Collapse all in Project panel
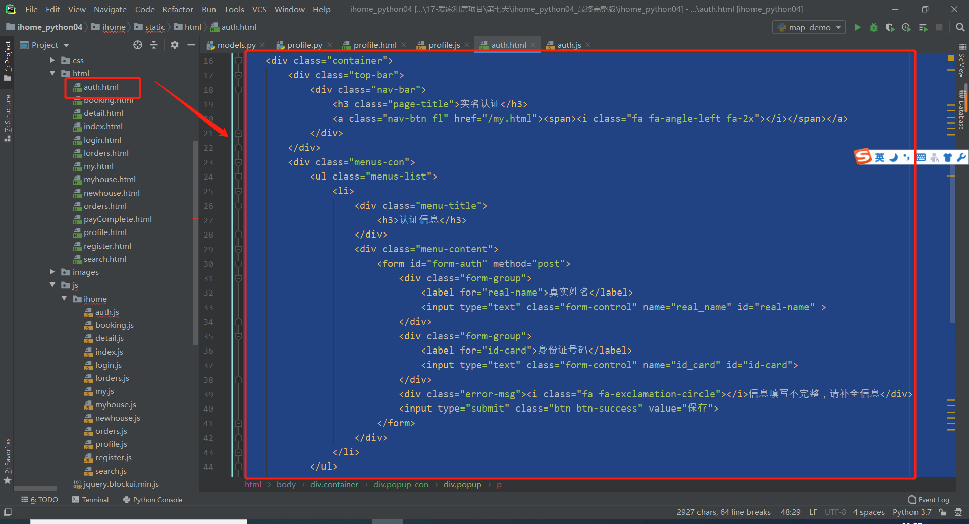The height and width of the screenshot is (524, 969). [154, 45]
